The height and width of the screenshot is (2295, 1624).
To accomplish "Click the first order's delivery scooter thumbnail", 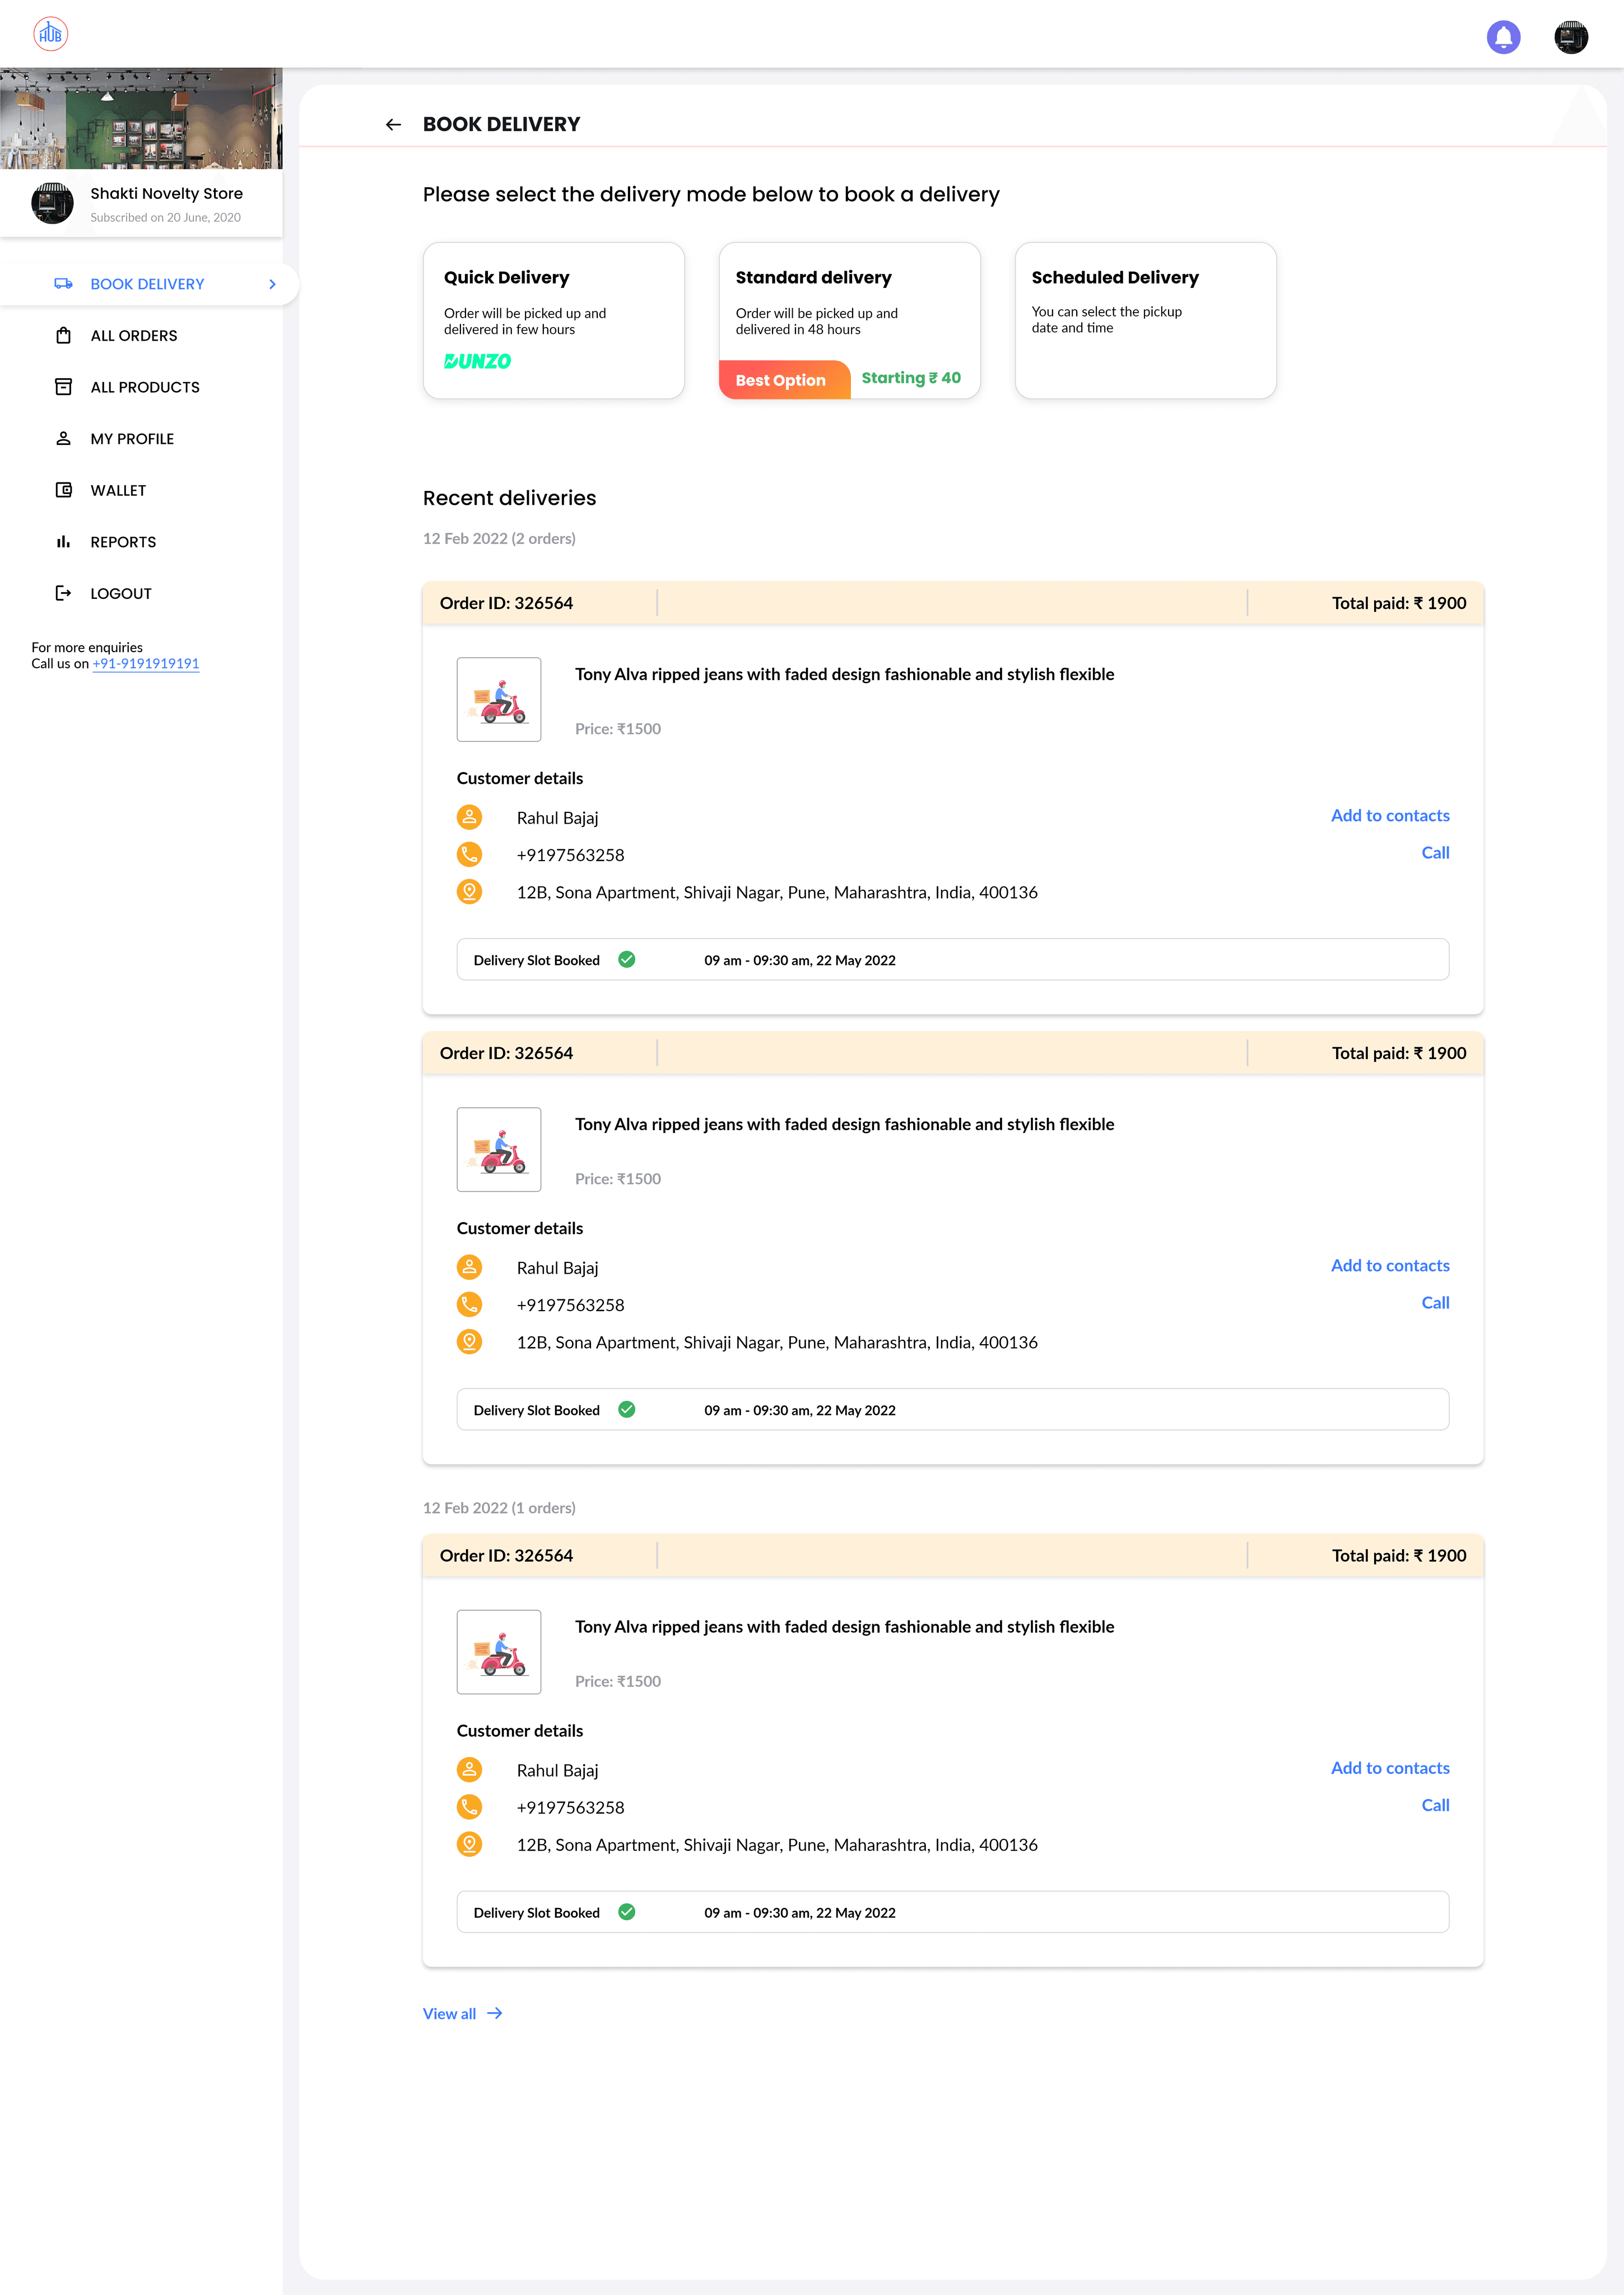I will click(499, 699).
